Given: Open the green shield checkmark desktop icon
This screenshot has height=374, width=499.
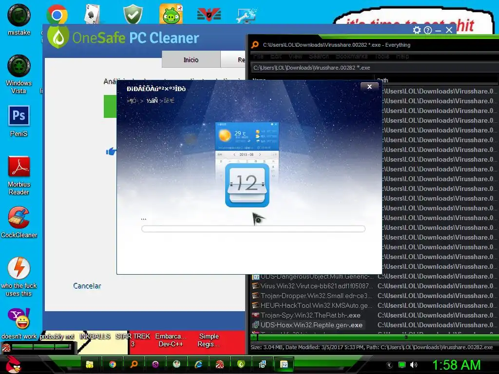Looking at the screenshot, I should tap(133, 14).
